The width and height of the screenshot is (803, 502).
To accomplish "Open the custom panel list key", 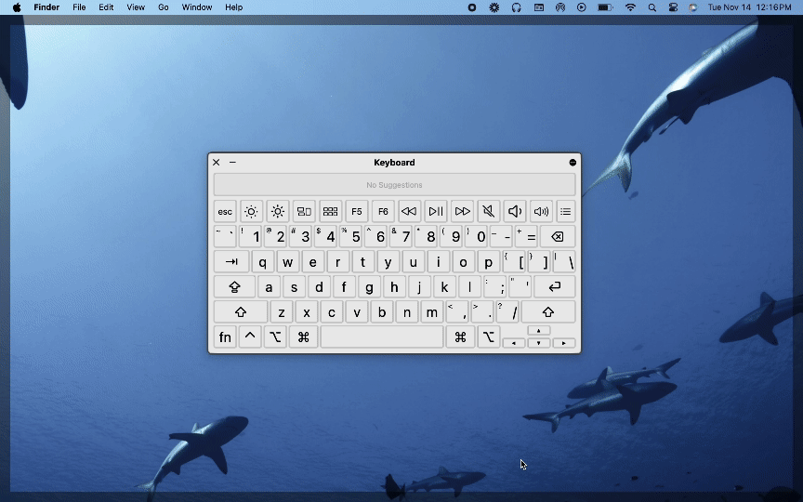I will [565, 212].
